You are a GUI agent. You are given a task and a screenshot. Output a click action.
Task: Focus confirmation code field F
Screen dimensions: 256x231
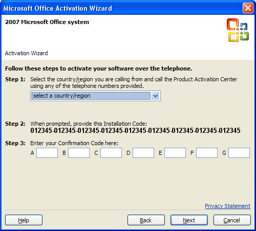click(207, 153)
